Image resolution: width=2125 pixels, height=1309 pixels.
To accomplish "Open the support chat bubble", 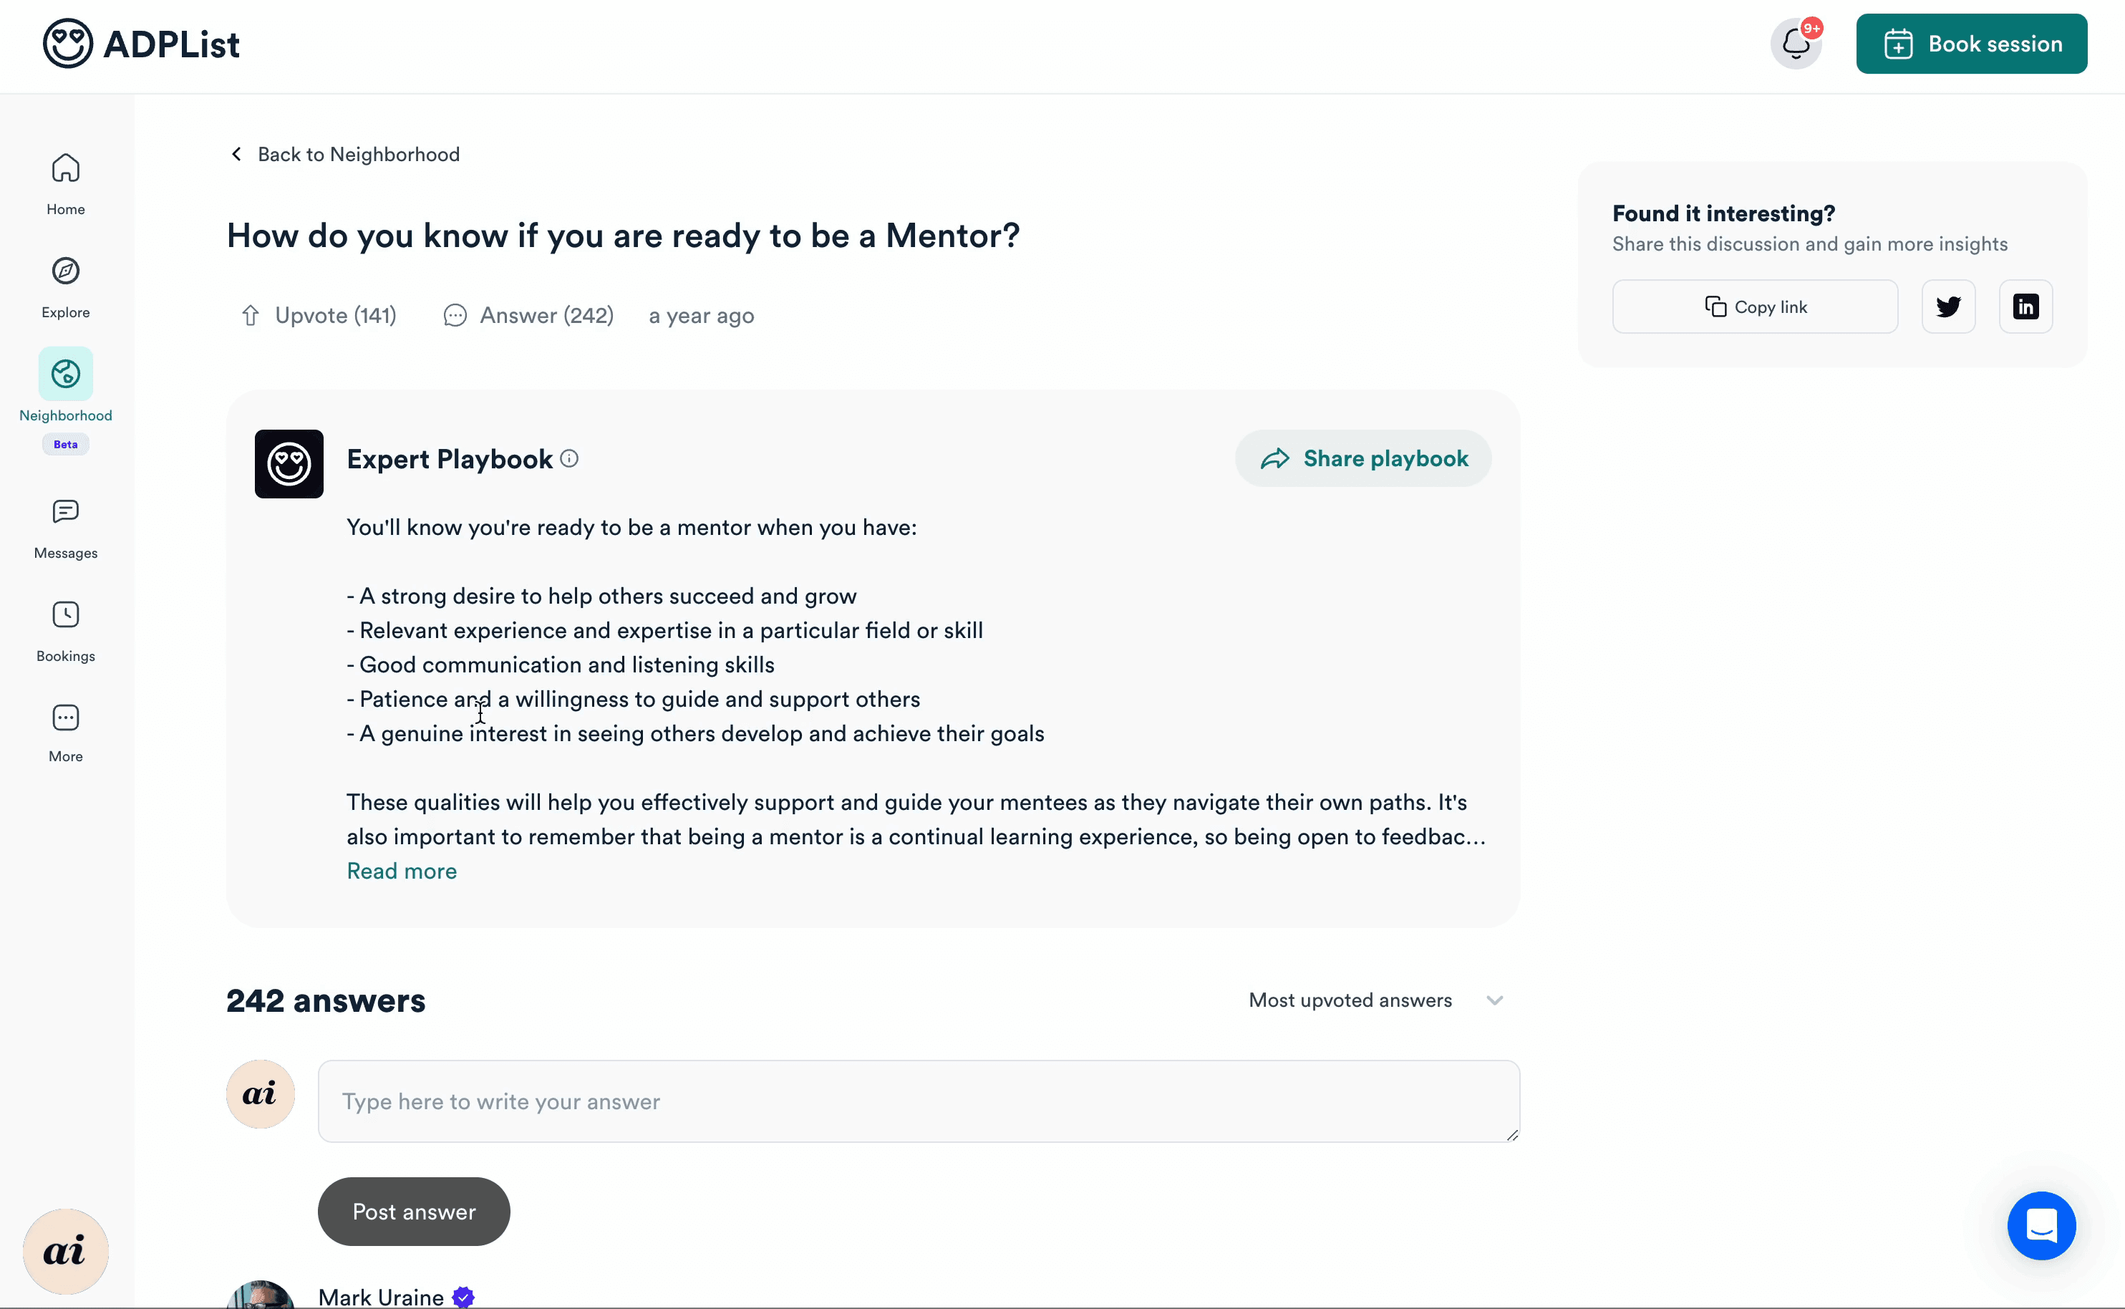I will (x=2042, y=1225).
